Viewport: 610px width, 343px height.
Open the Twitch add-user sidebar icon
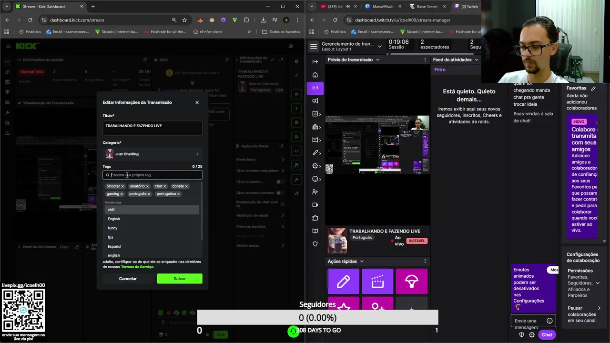point(315,192)
